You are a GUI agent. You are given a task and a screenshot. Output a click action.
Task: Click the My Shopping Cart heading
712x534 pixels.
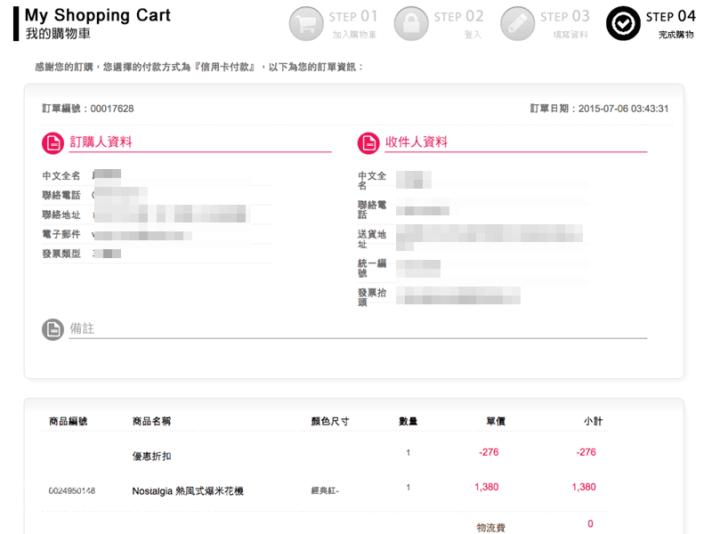98,15
